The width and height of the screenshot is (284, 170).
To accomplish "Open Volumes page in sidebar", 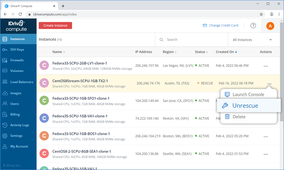I will click(18, 71).
